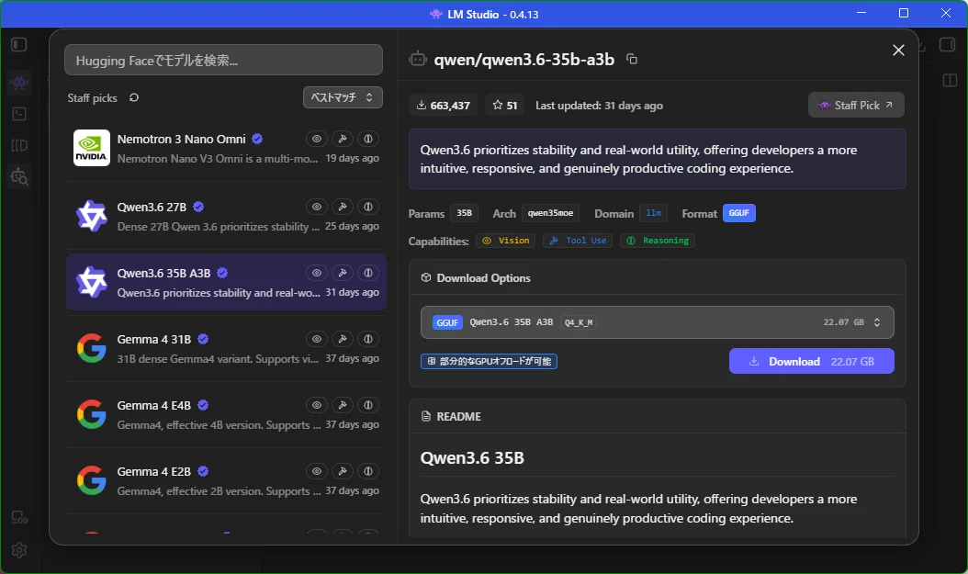Viewport: 968px width, 574px height.
Task: Click the reasoning icon on Nemotron 3 Nano Omni
Action: pos(368,139)
